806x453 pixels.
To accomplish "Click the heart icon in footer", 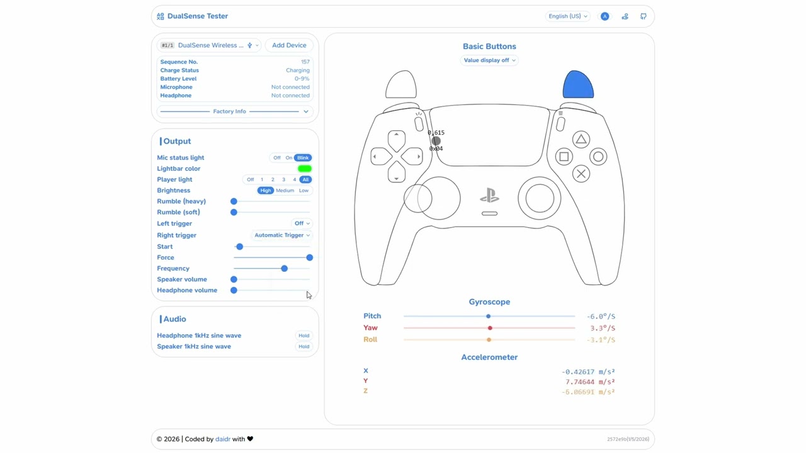I will pos(250,439).
